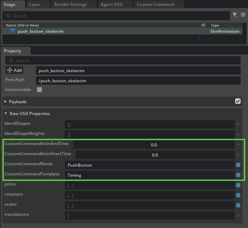Click the CustomCommandAnimEndTime gray indicator

tap(238, 145)
